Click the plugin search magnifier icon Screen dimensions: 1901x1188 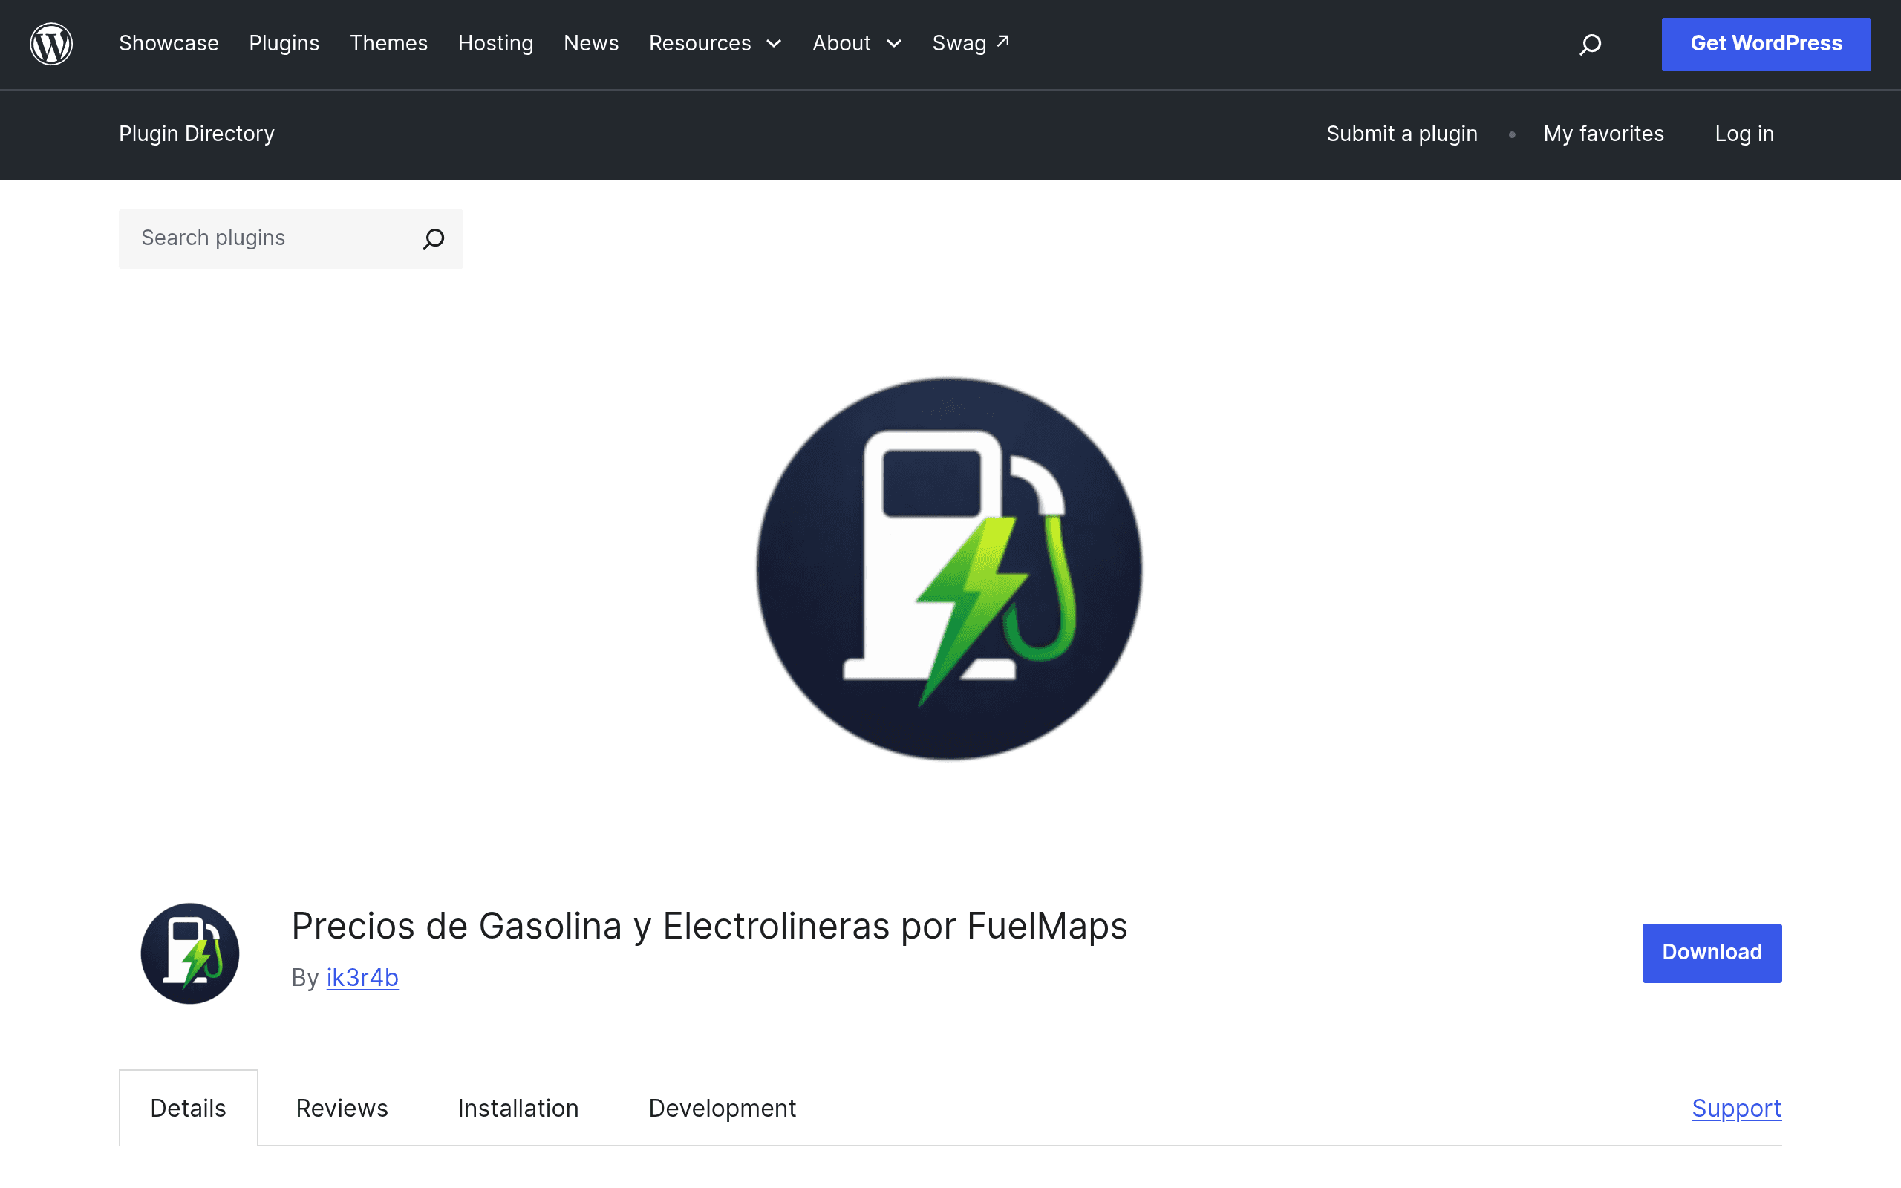[x=434, y=239]
